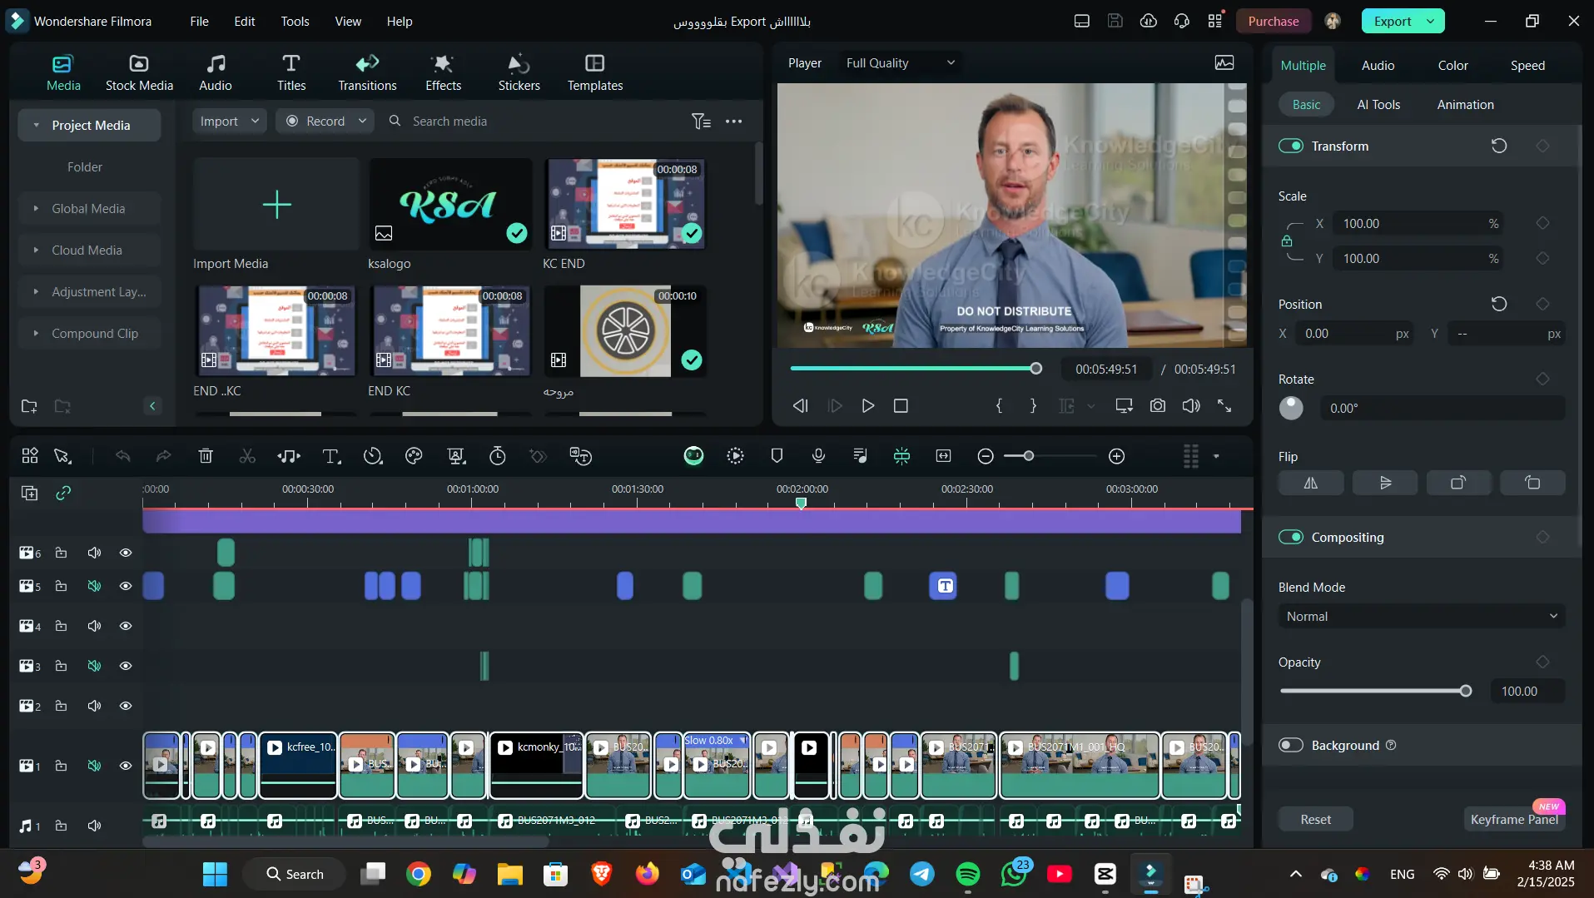1594x898 pixels.
Task: Switch to the Color tab
Action: click(1452, 66)
